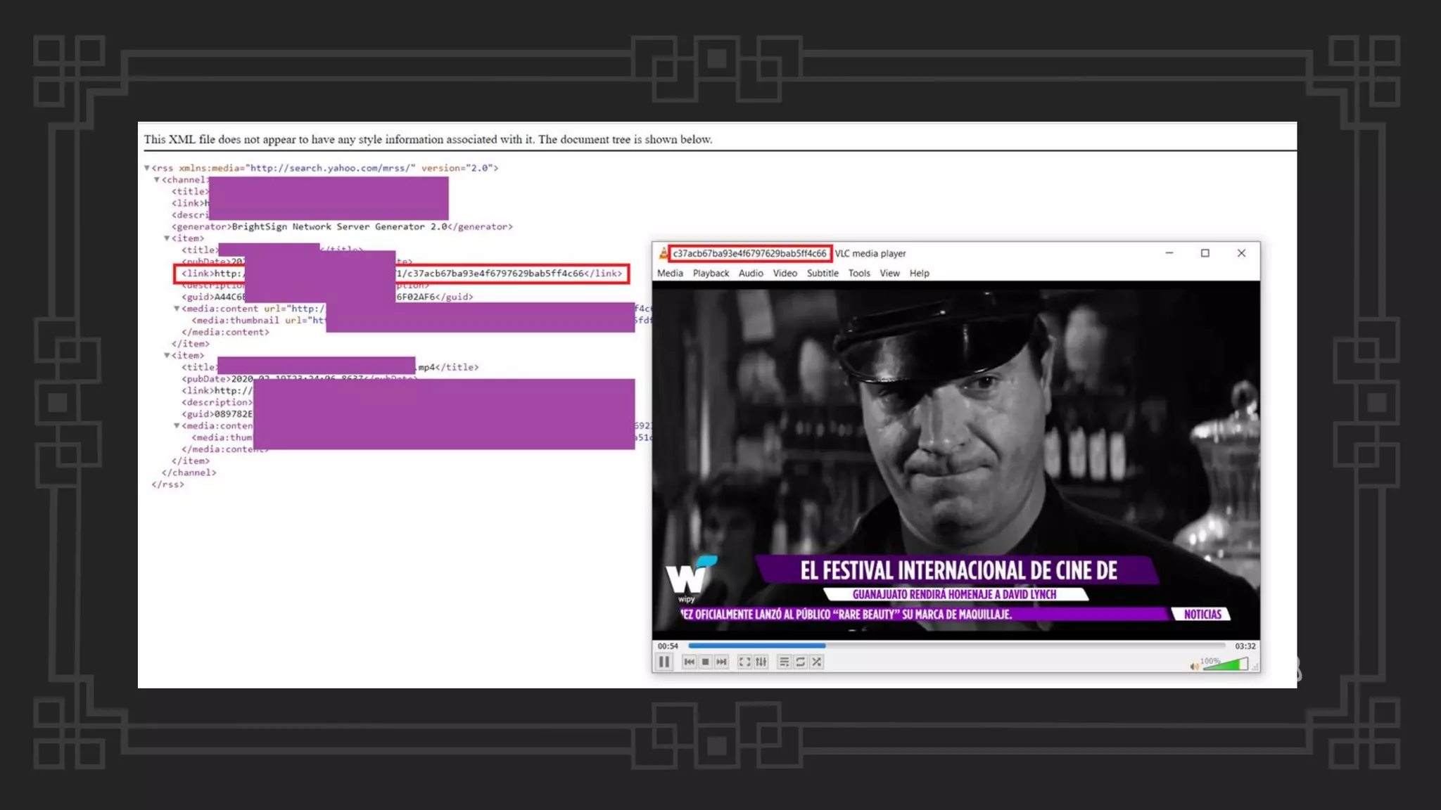Screen dimensions: 1441x810
Task: Open extended settings equalizer icon
Action: tap(761, 662)
